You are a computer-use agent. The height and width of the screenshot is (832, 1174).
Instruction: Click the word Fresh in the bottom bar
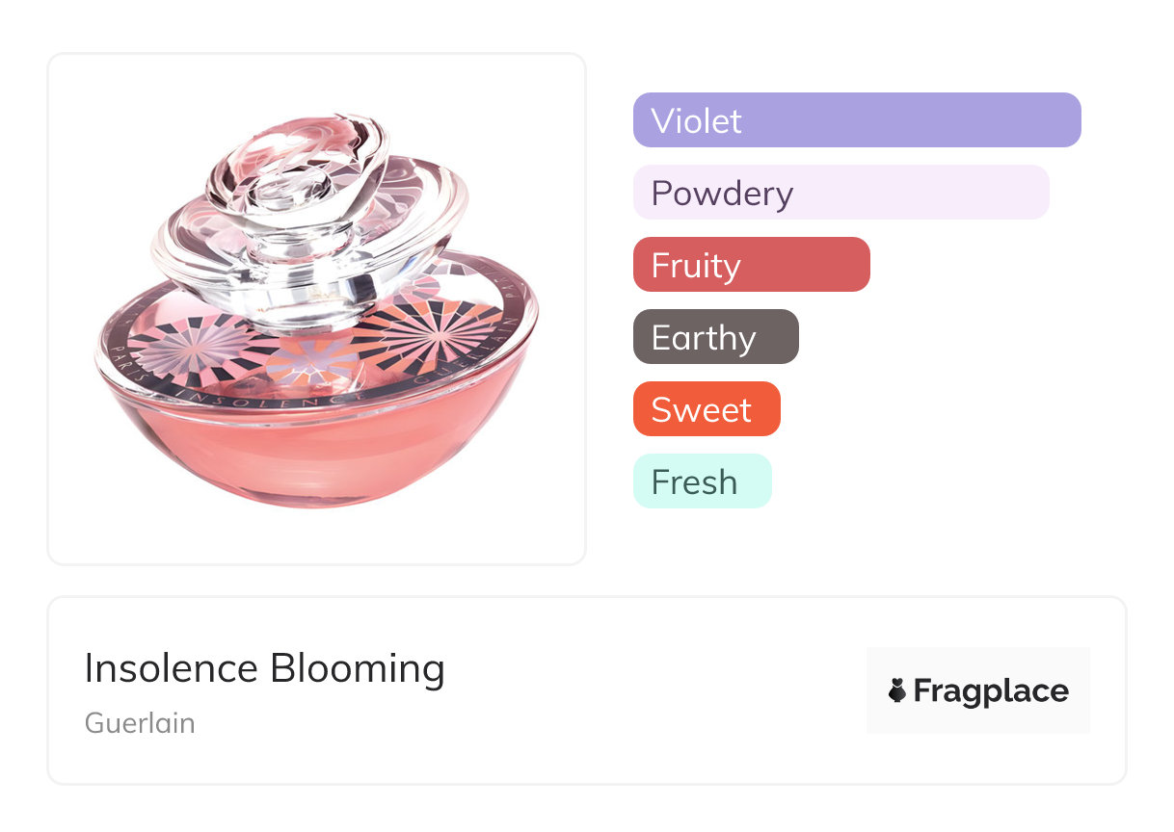[x=694, y=481]
